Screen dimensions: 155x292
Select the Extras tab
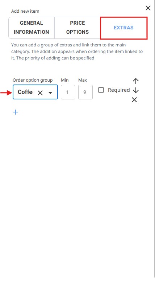point(123,28)
